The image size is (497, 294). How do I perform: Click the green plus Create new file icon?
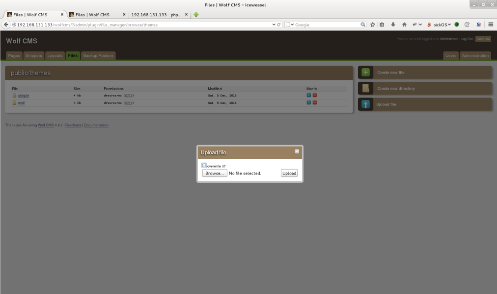tap(365, 73)
